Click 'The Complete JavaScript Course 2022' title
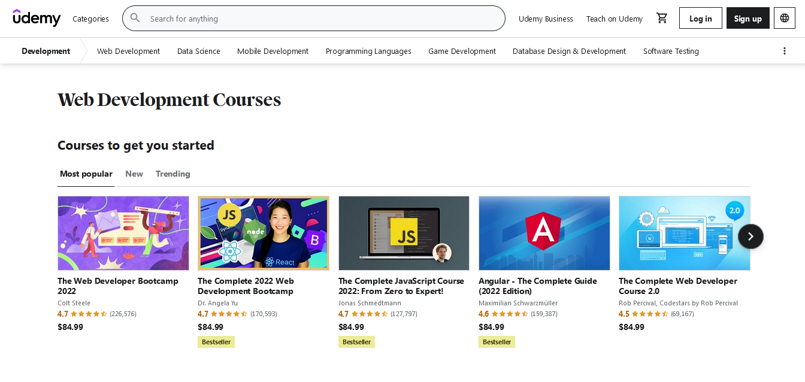 pos(401,286)
